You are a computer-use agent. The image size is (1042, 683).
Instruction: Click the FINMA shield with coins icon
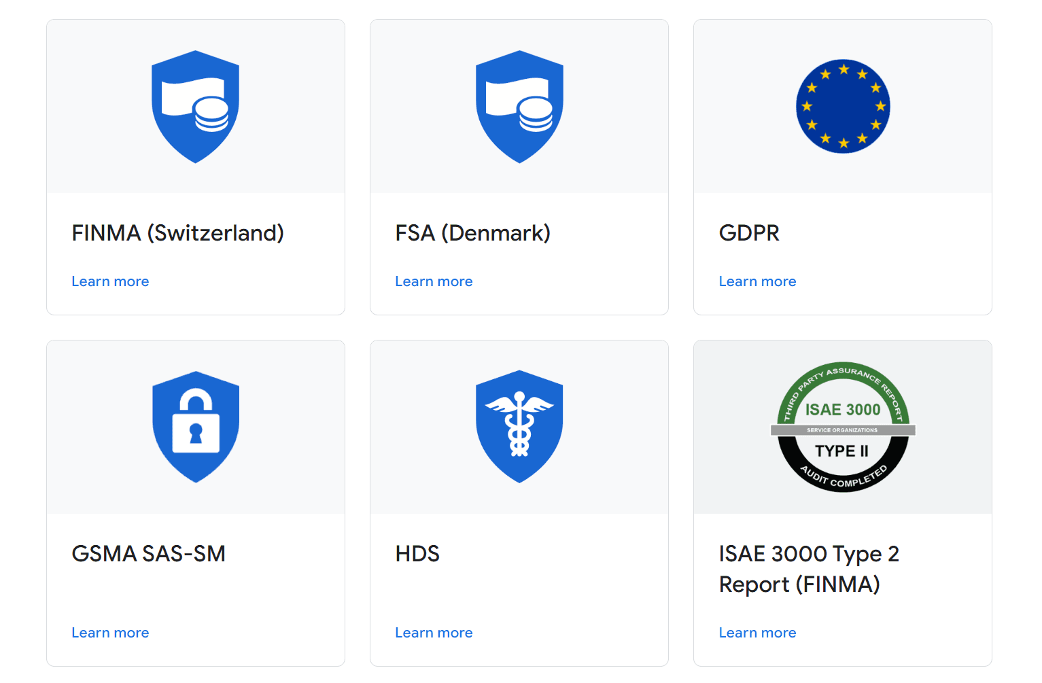195,107
